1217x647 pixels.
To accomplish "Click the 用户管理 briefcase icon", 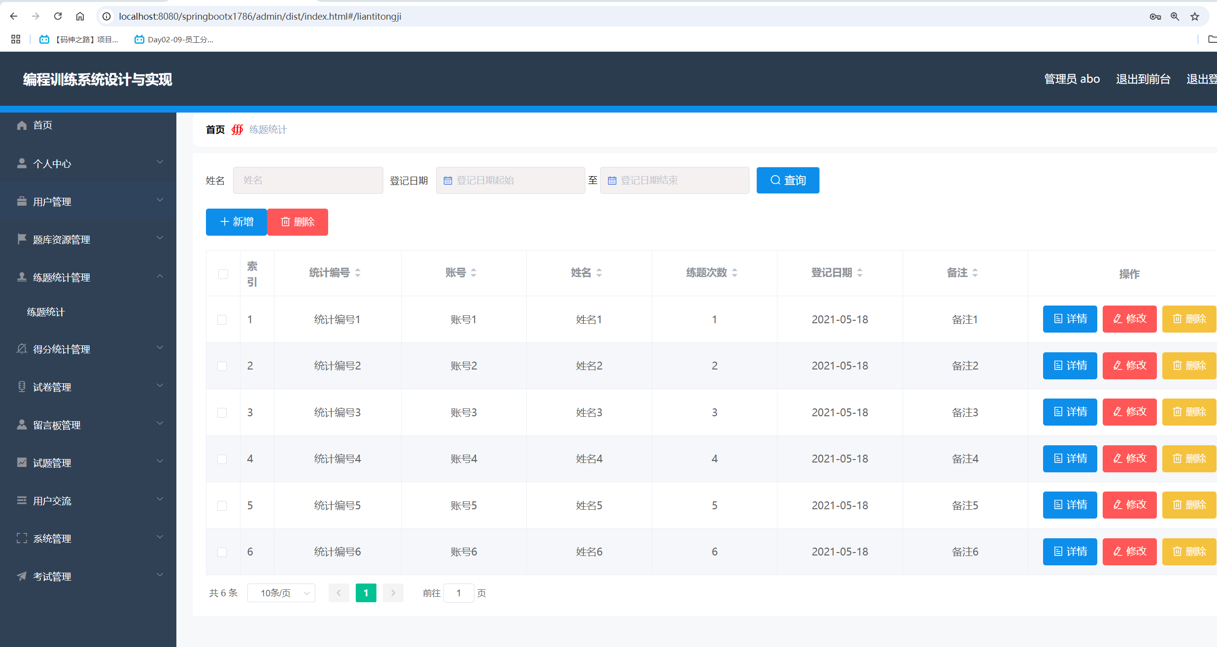I will 22,201.
